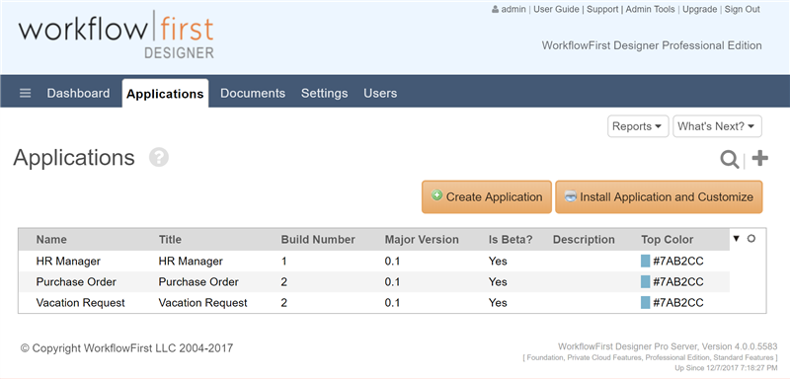The height and width of the screenshot is (379, 790).
Task: Click Major Version 0.1 in Purchase Order row
Action: coord(392,282)
